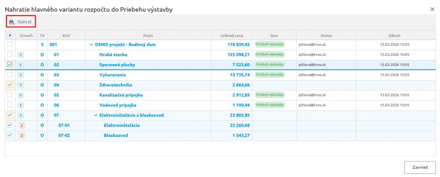Click pitlova@kros.sk in Kanalizačná prípojka row
This screenshot has width=440, height=177.
(x=312, y=95)
